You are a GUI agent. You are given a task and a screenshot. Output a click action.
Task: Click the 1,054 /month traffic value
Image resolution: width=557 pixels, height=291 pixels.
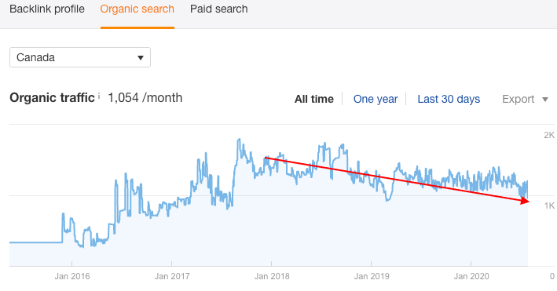point(145,97)
